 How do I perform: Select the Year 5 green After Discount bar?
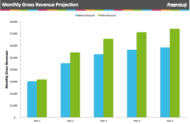tap(175, 73)
